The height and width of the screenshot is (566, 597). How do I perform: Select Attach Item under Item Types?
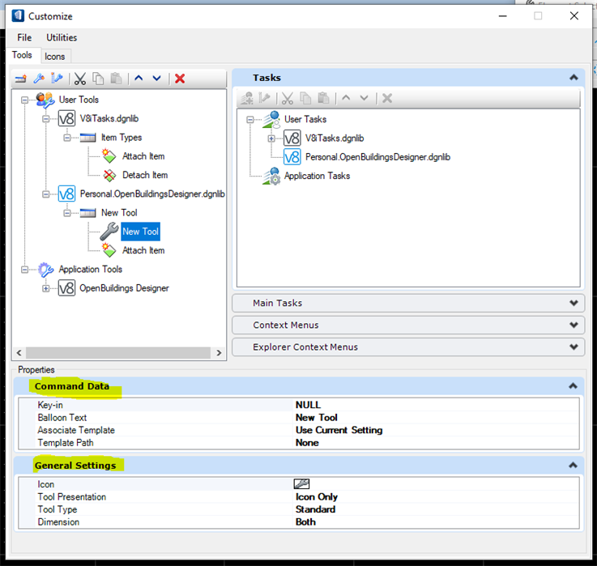pos(143,156)
